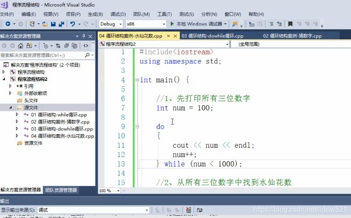Collapse the 源文件 folder
Screen dimensions: 351x218
tap(10, 107)
